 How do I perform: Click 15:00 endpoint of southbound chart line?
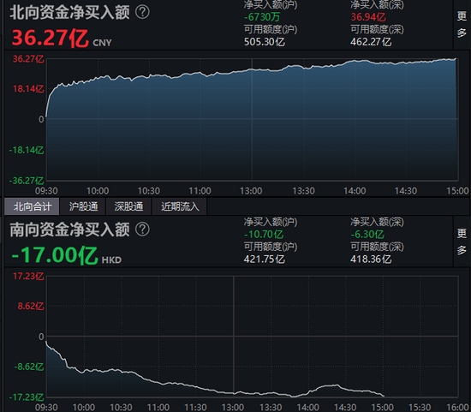384,396
